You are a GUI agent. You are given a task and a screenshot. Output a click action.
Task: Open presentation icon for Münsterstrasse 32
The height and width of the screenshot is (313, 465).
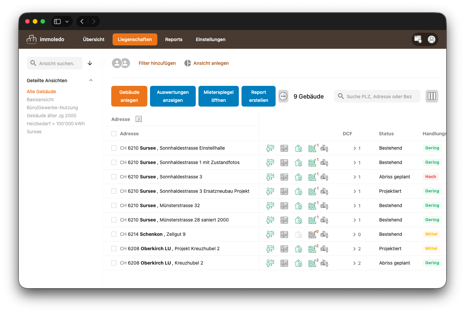270,205
